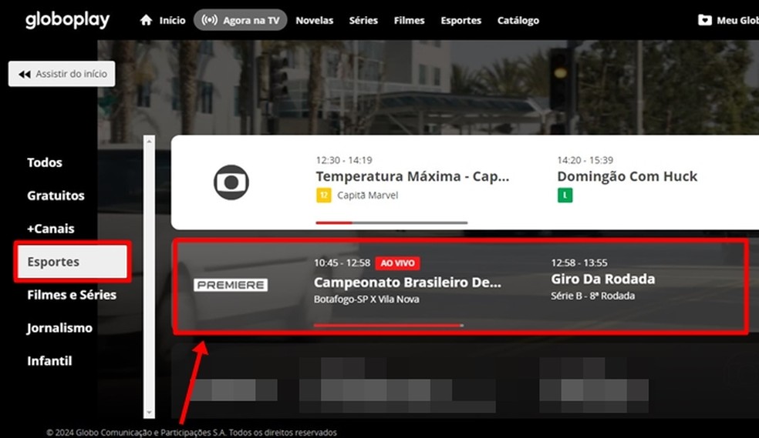Click the 14:20 - 15:39 time slot
The height and width of the screenshot is (438, 759).
tap(585, 160)
